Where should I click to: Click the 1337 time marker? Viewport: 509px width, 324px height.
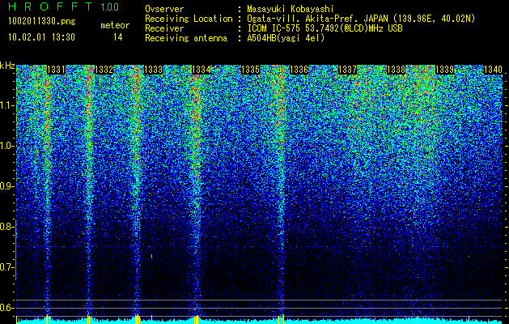(x=347, y=70)
